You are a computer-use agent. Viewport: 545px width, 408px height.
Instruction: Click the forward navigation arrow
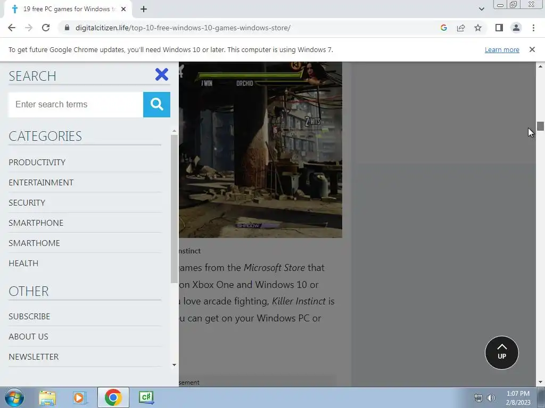(x=29, y=28)
